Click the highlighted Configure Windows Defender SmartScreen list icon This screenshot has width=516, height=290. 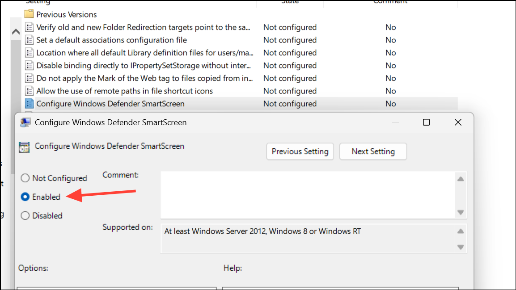(x=30, y=104)
